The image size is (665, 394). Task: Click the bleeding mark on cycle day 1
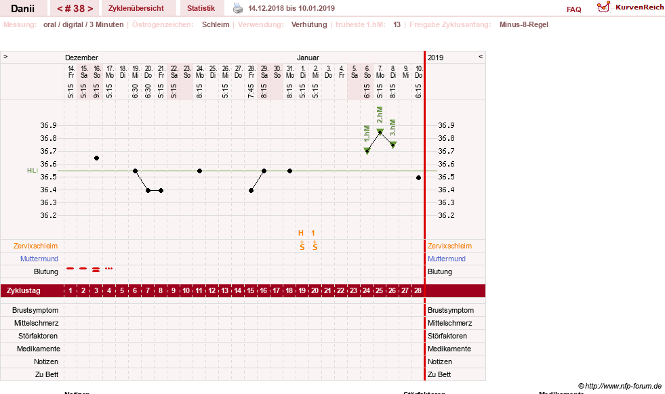(x=70, y=269)
